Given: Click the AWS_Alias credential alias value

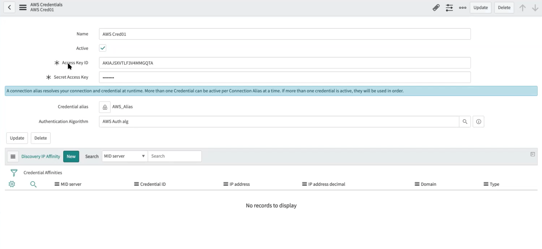Looking at the screenshot, I should pos(123,107).
